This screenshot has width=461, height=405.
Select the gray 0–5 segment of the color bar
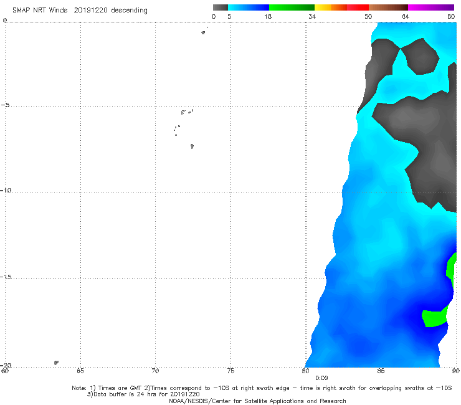pyautogui.click(x=221, y=7)
